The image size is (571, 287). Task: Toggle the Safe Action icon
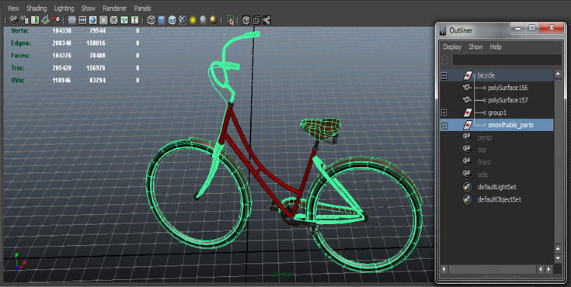point(124,20)
